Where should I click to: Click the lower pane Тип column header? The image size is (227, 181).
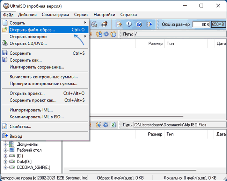click(185, 134)
